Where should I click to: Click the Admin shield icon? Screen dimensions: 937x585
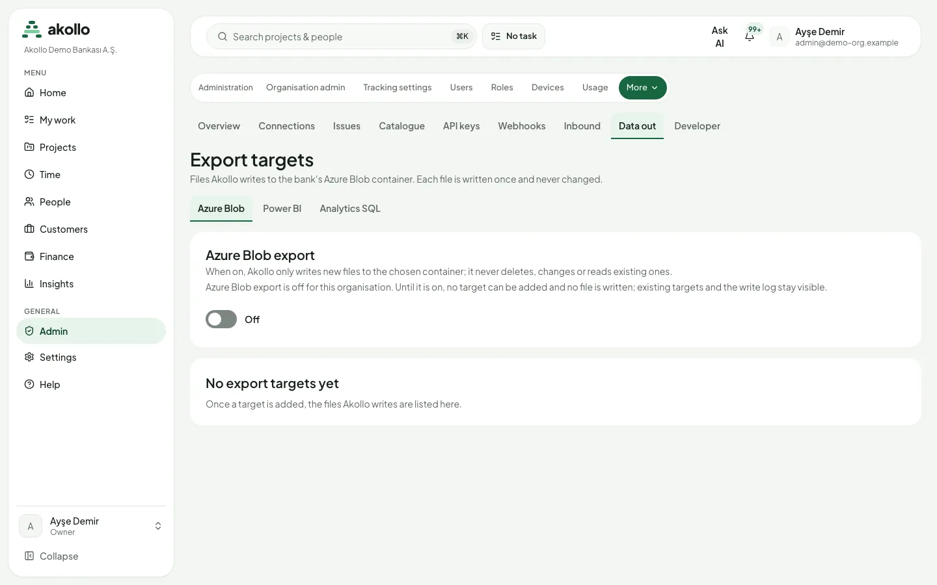point(29,331)
